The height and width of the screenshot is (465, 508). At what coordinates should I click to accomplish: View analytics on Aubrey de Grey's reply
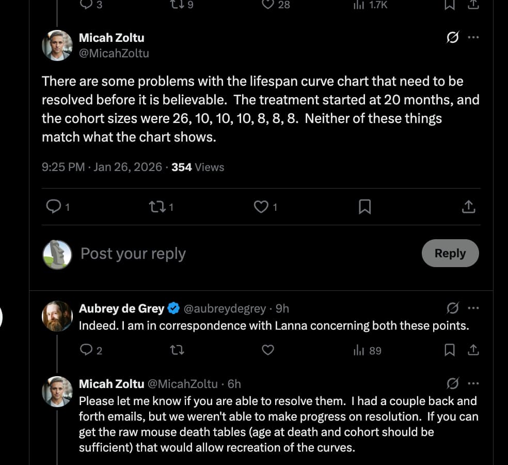point(359,350)
